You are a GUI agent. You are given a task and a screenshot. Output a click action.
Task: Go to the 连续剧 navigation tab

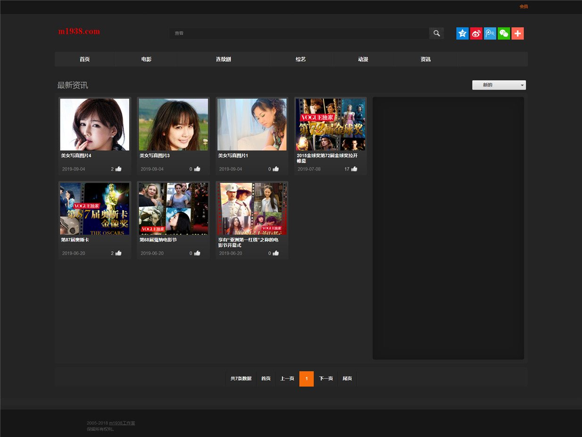pos(224,59)
